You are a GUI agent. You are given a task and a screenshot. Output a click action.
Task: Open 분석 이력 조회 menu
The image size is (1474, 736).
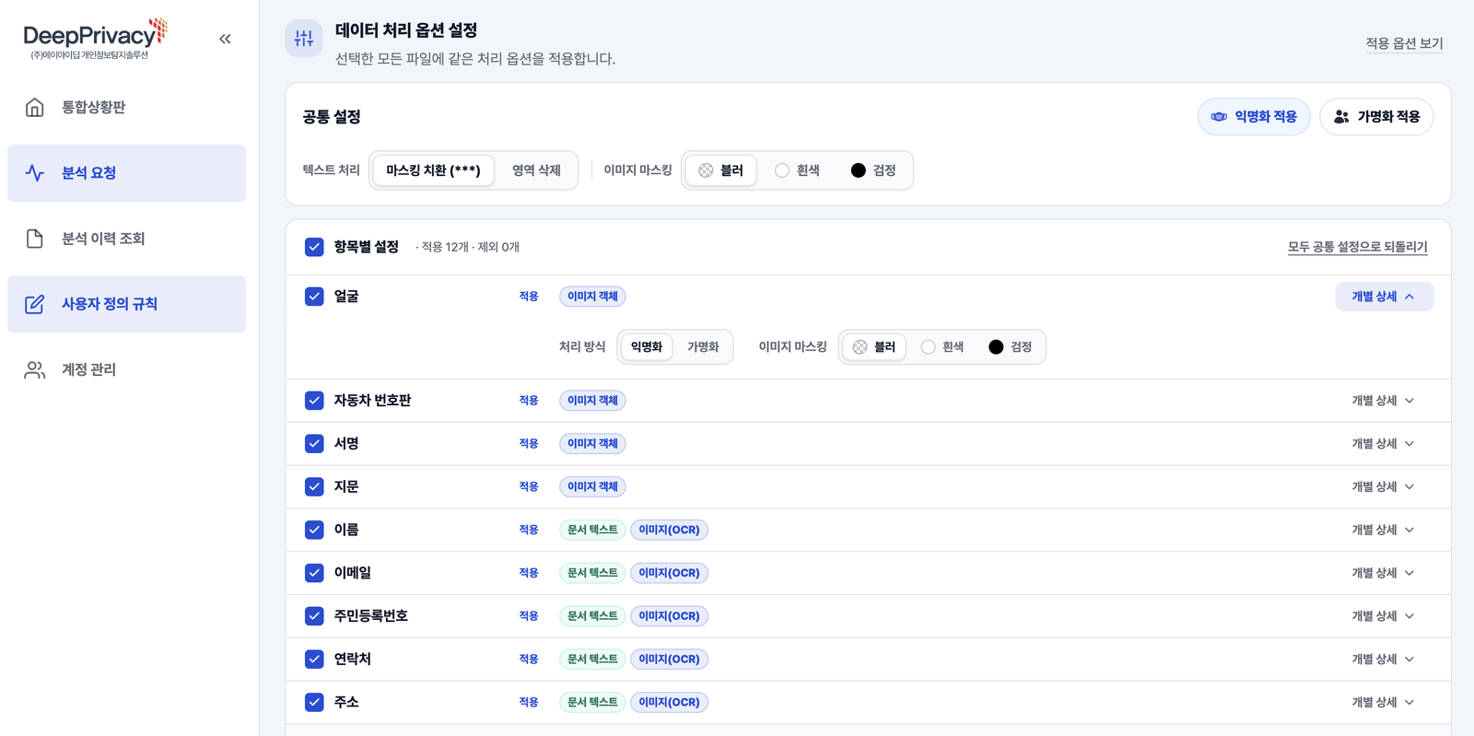click(x=126, y=239)
